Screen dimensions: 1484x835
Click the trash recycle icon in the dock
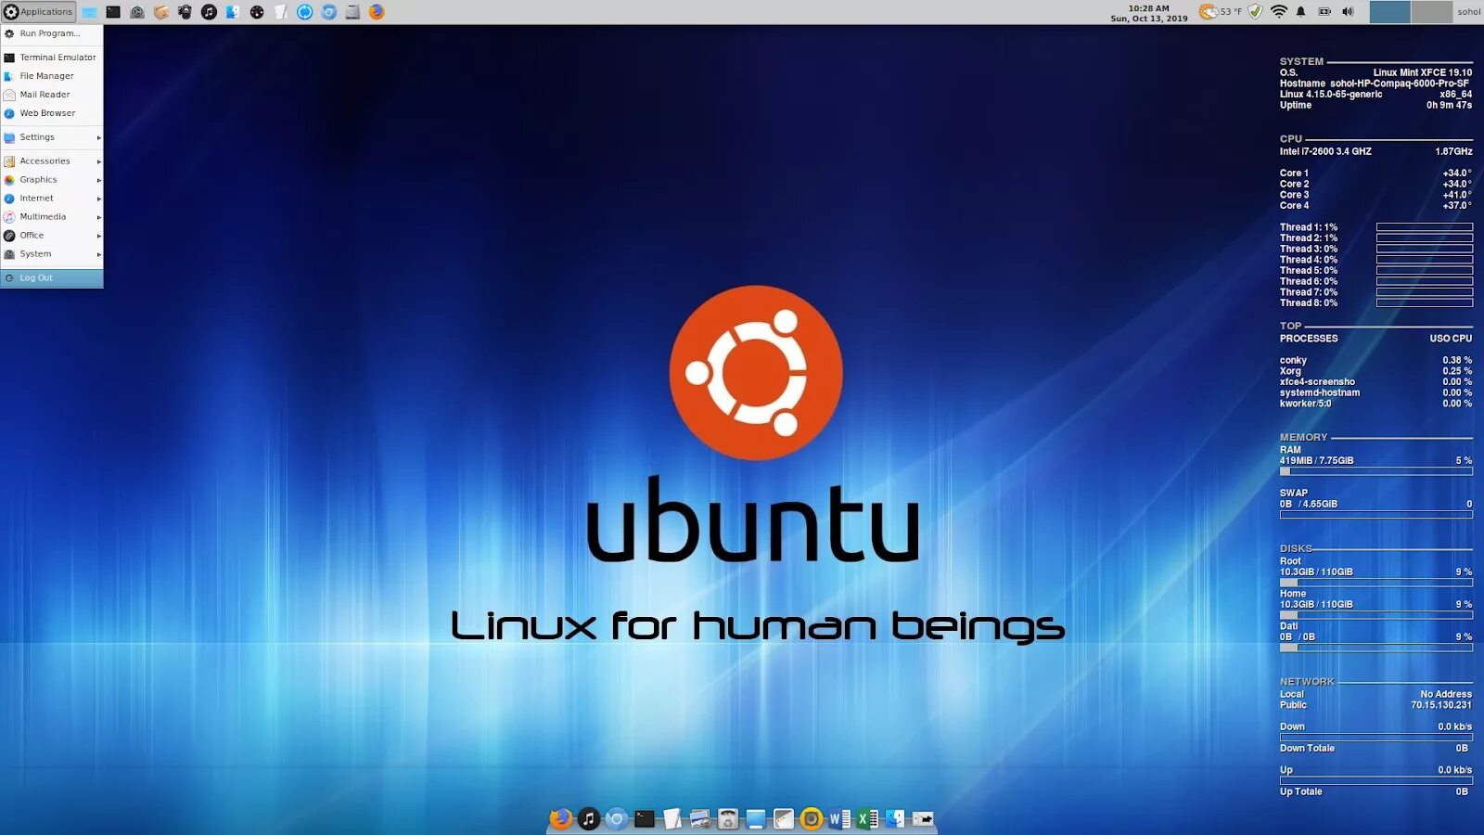728,818
